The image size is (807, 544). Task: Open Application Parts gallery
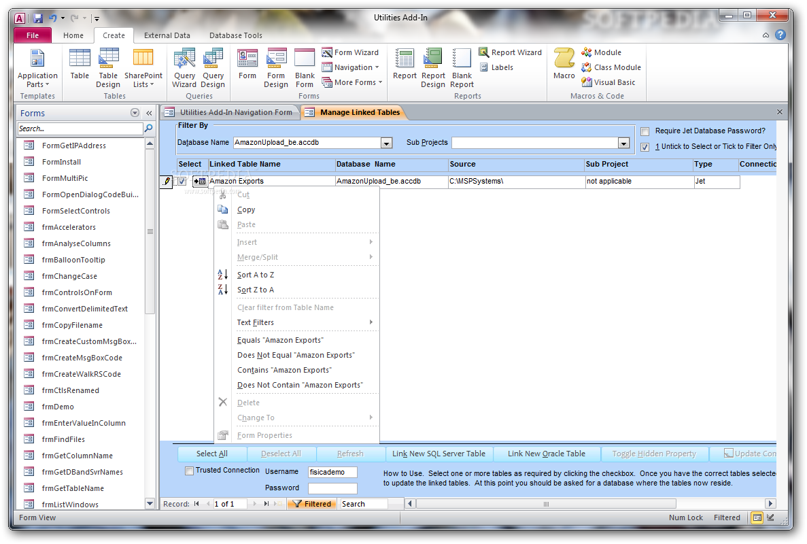pos(37,69)
